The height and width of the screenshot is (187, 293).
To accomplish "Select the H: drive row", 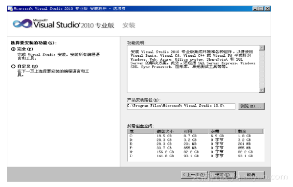I will click(x=195, y=152).
